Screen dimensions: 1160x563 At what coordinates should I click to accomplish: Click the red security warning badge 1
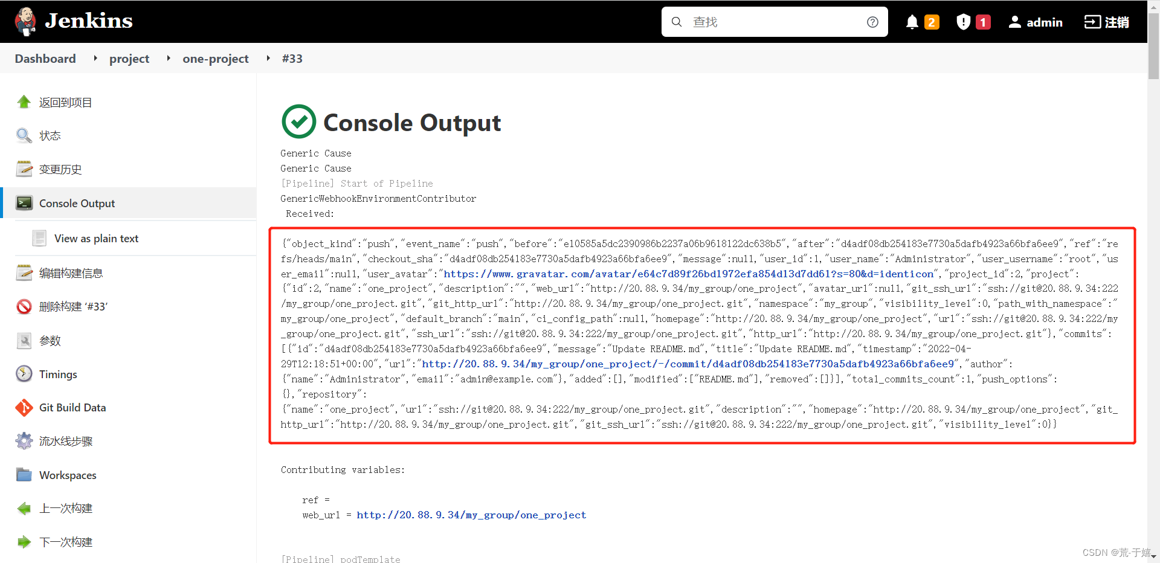(x=983, y=22)
